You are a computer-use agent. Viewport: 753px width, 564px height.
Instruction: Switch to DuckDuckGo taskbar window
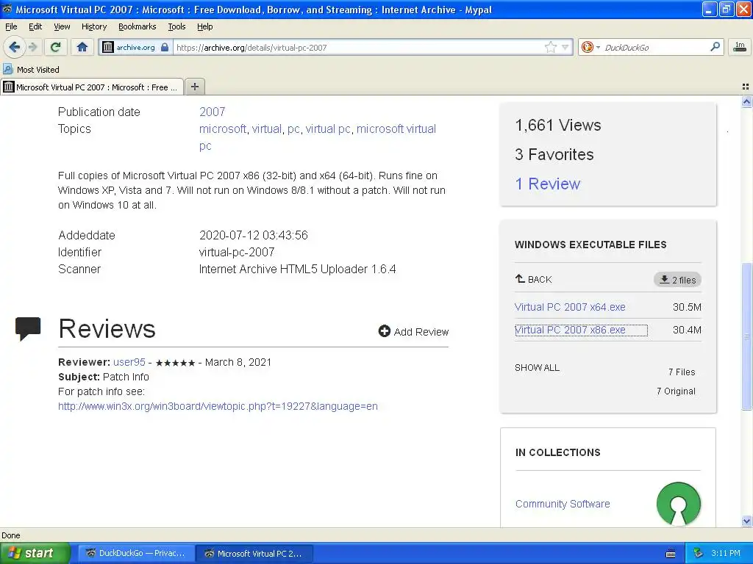click(x=137, y=554)
